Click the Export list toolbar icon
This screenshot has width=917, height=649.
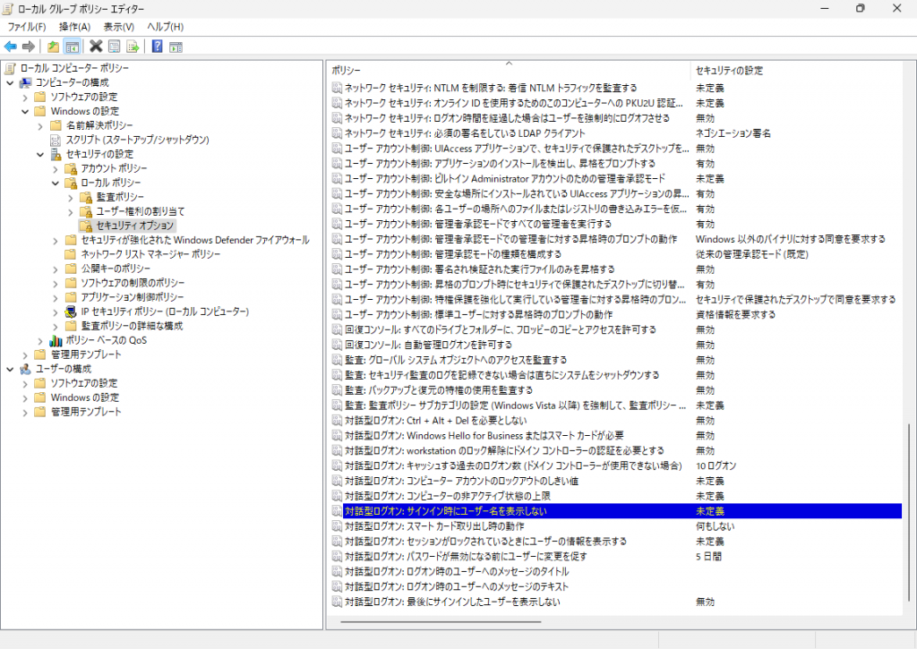(133, 47)
